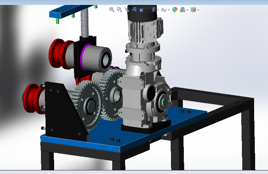Click the View Settings monitor icon

pyautogui.click(x=193, y=10)
